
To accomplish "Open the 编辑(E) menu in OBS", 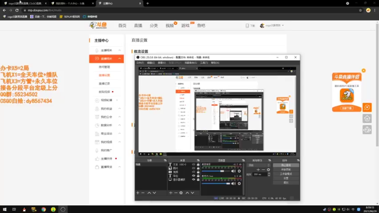I will [151, 63].
